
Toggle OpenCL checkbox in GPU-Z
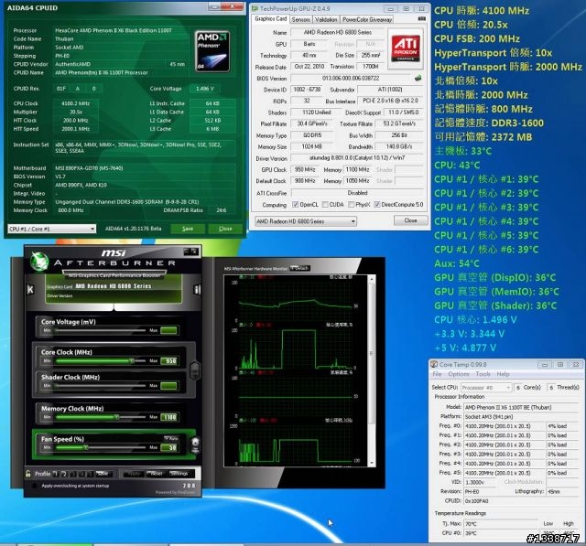point(295,204)
